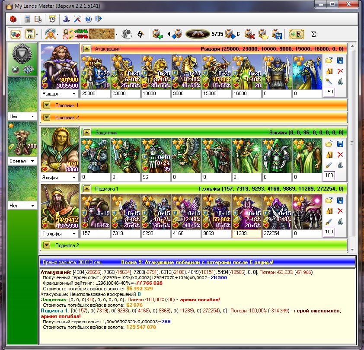Go to previous wave using blue left arrow shield
The image size is (364, 350).
(x=177, y=34)
